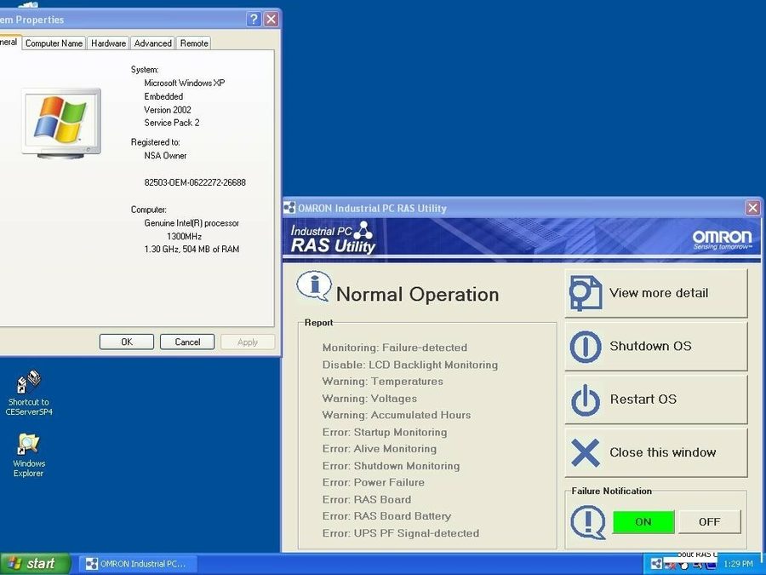Click 'Error: Power Failure' report line
The image size is (766, 575).
pyautogui.click(x=374, y=483)
